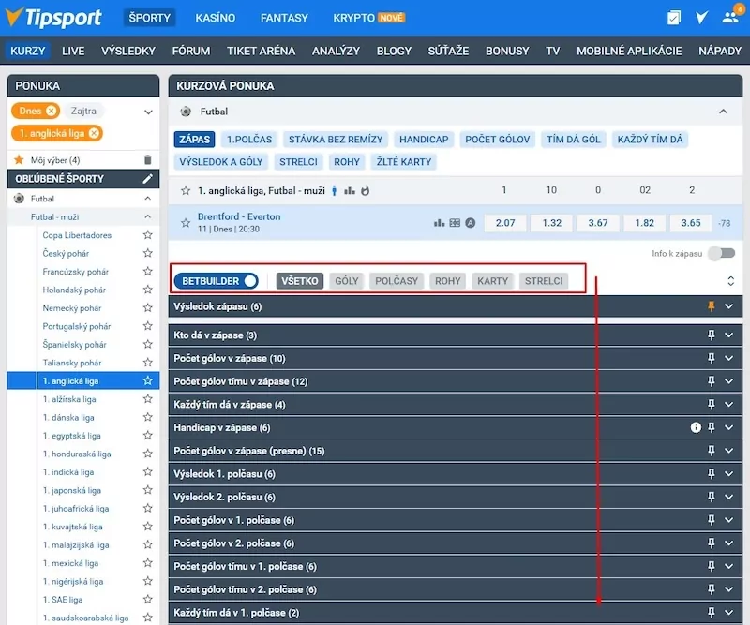
Task: Pin the Kto dá v zápase market
Action: point(712,335)
